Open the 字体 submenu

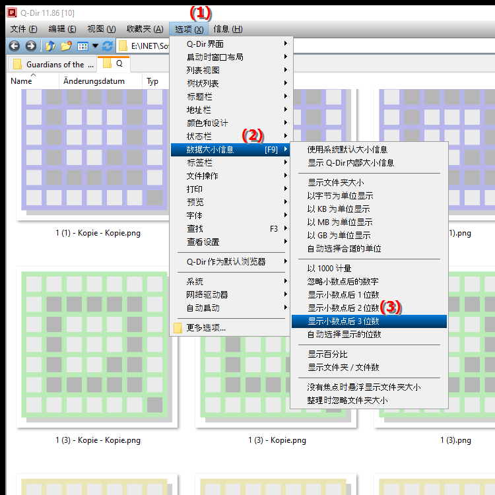[x=231, y=216]
